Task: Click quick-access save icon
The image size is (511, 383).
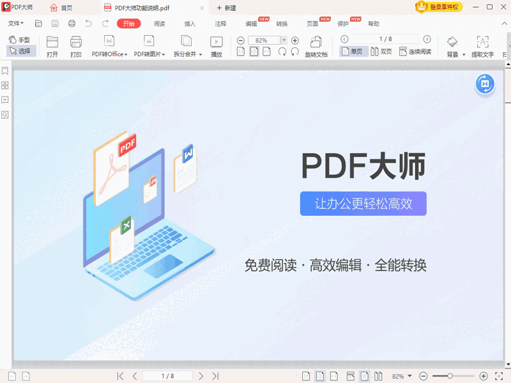Action: [x=55, y=24]
